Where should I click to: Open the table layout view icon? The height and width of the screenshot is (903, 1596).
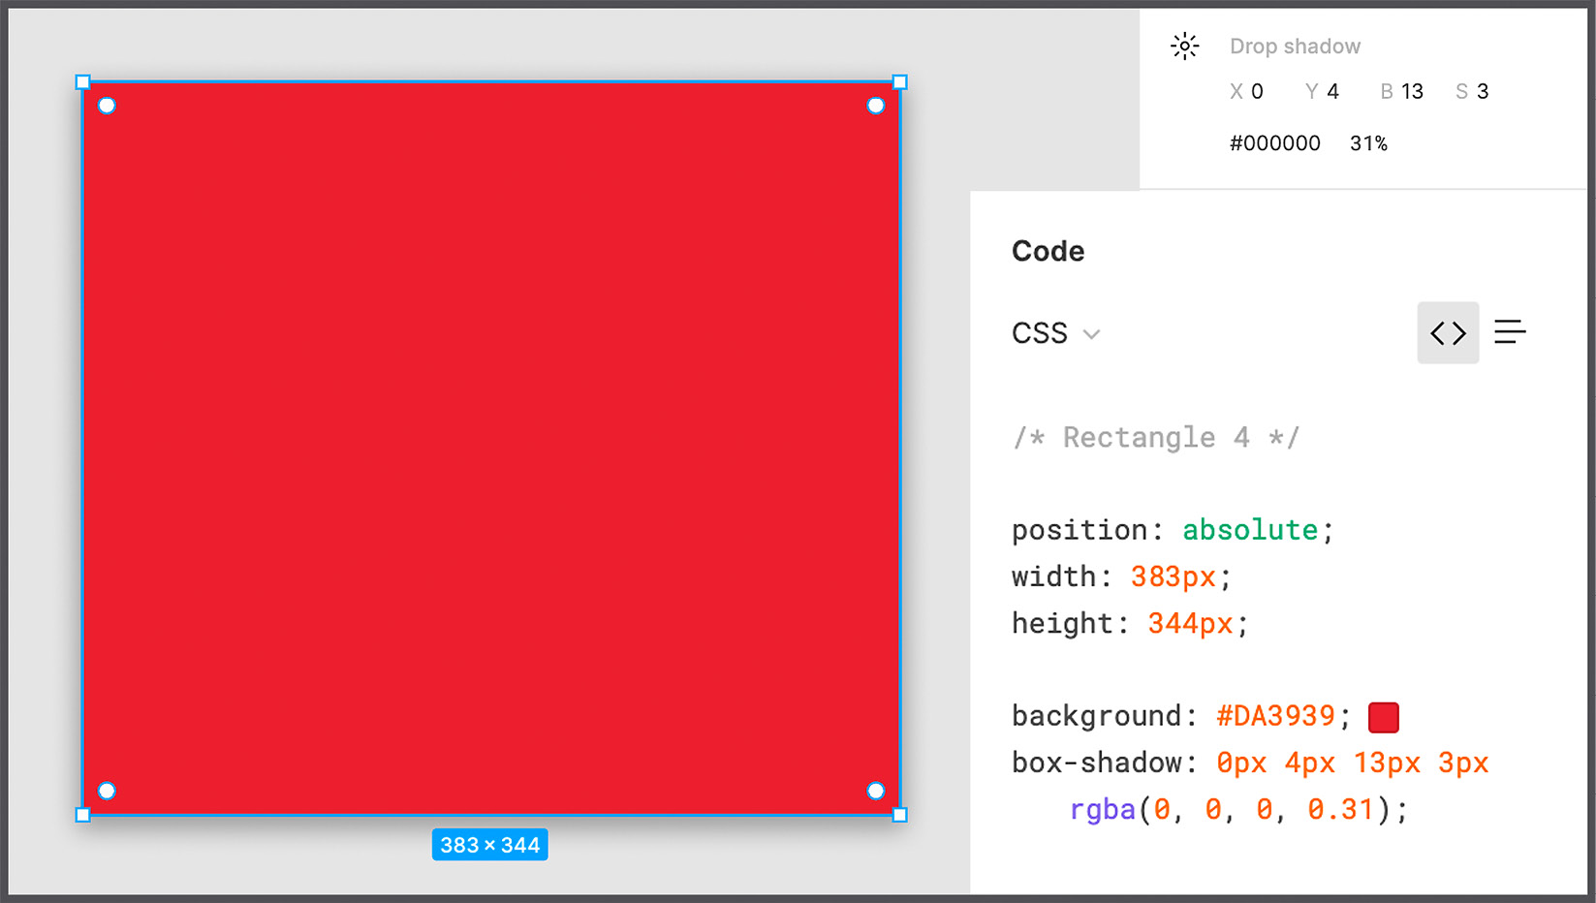tap(1510, 332)
